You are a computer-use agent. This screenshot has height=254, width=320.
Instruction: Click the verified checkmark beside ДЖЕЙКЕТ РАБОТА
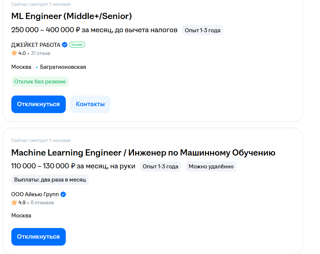tap(65, 45)
